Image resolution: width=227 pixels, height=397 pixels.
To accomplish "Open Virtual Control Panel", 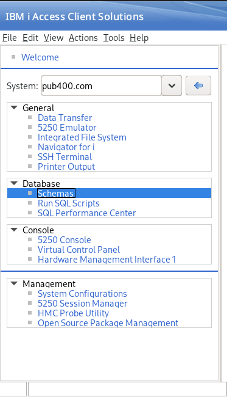I will click(79, 250).
